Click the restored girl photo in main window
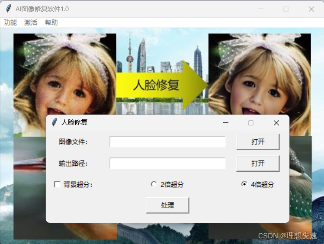324x244 pixels. point(260,74)
